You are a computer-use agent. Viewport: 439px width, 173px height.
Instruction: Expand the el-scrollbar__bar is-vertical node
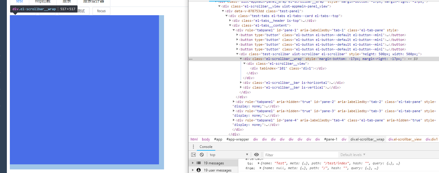click(x=241, y=87)
